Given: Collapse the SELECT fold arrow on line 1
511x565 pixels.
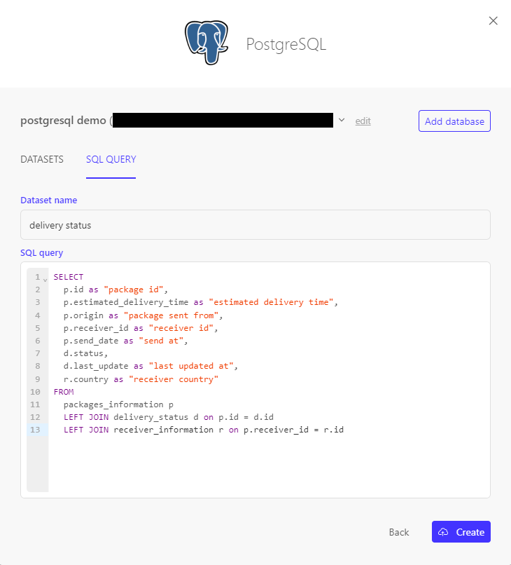Looking at the screenshot, I should [x=45, y=280].
